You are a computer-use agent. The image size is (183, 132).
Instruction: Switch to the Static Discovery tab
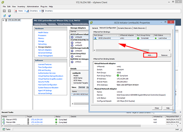pos(139,28)
